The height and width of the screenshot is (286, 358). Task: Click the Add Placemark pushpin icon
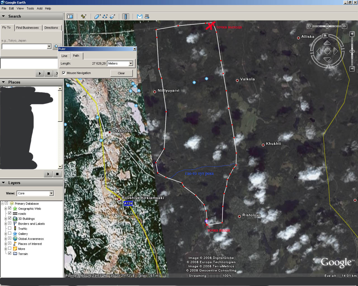click(x=84, y=16)
